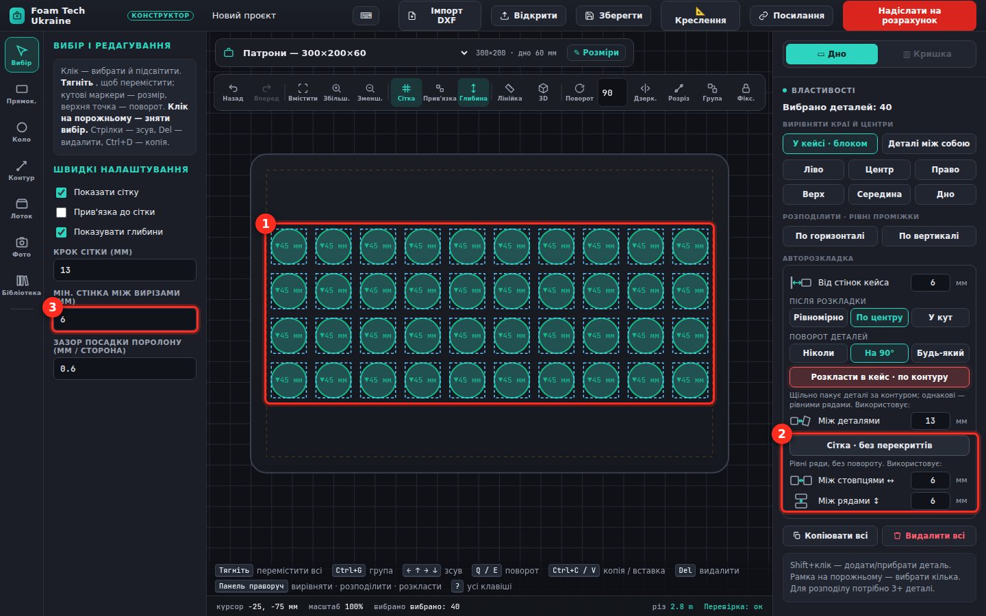Screen dimensions: 986x616
Task: Run Розкласти в кейс · по контуру
Action: (x=879, y=377)
